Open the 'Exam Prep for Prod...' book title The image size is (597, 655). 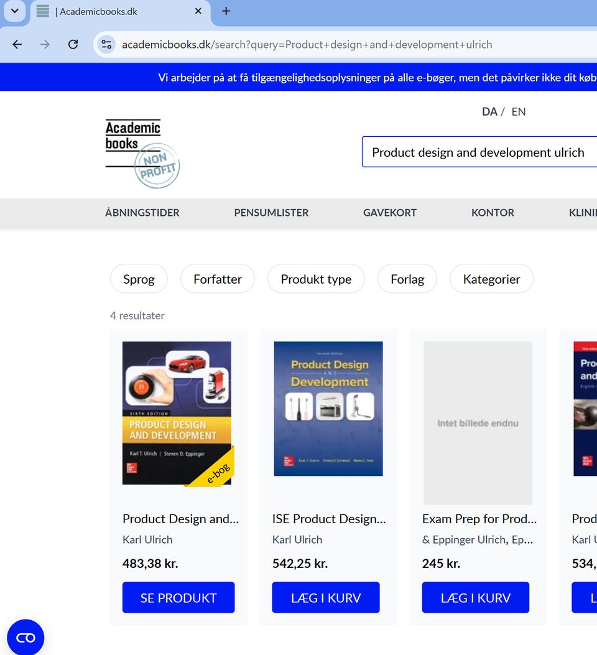click(x=479, y=519)
